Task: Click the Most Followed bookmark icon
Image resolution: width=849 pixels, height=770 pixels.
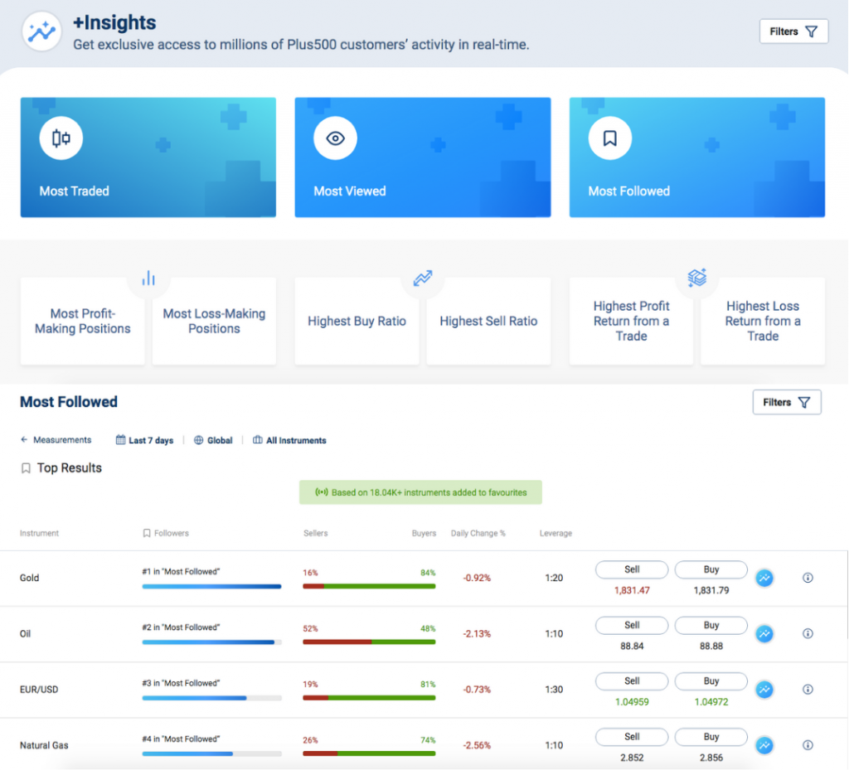Action: 610,138
